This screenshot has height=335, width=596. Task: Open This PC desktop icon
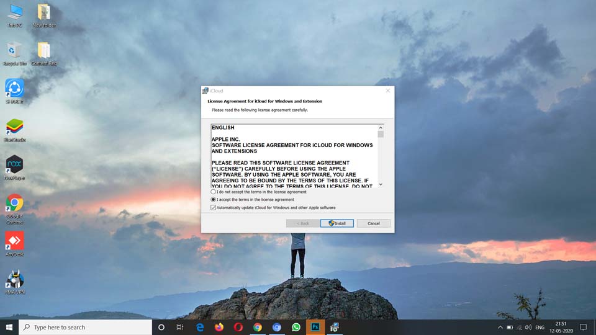pos(15,15)
